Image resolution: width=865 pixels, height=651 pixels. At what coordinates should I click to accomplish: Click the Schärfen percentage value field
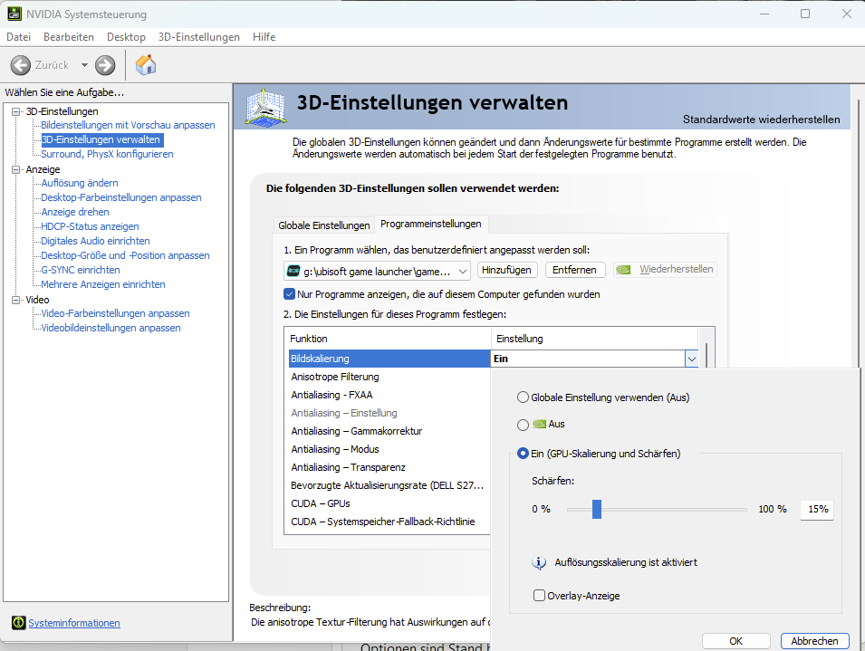point(818,510)
